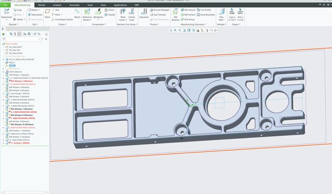
Task: Click Zoom Out on graphics toolbar
Action: 180,30
